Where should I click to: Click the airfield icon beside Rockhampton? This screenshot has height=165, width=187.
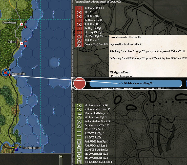(x=20, y=147)
